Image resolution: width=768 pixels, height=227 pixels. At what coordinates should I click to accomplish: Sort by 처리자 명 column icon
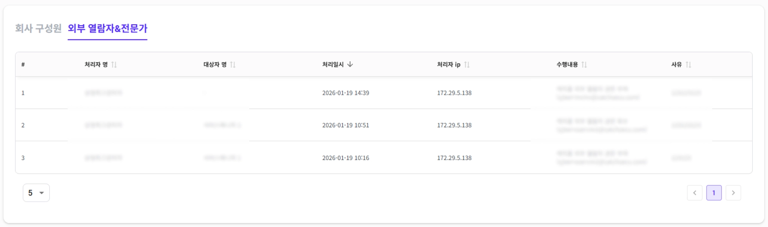pos(114,65)
